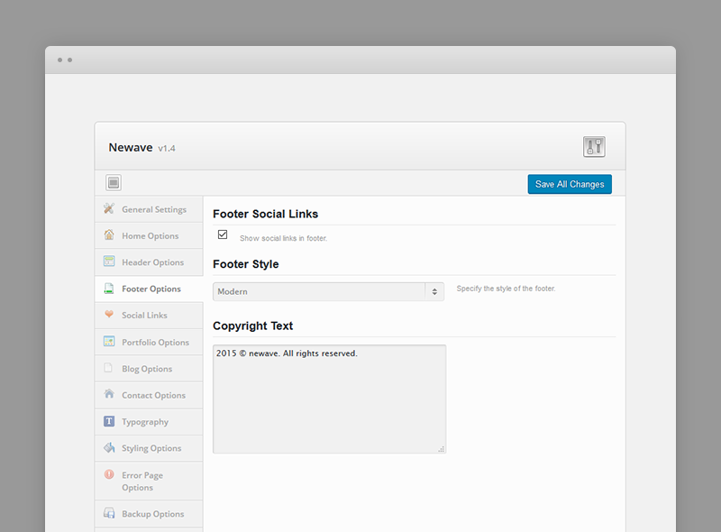Viewport: 721px width, 532px height.
Task: Click inside the Copyright Text textarea
Action: pyautogui.click(x=329, y=399)
